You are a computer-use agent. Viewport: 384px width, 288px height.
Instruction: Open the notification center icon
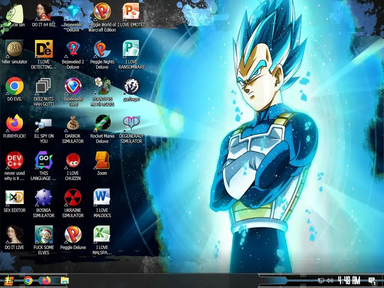(x=372, y=281)
